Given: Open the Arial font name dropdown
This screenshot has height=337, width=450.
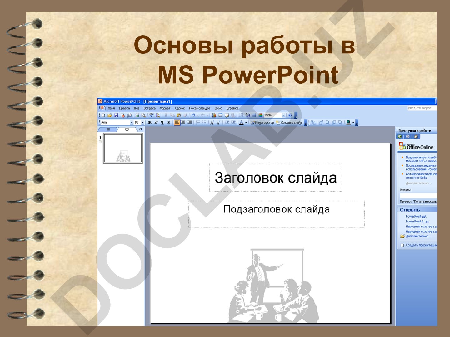Looking at the screenshot, I should (132, 122).
